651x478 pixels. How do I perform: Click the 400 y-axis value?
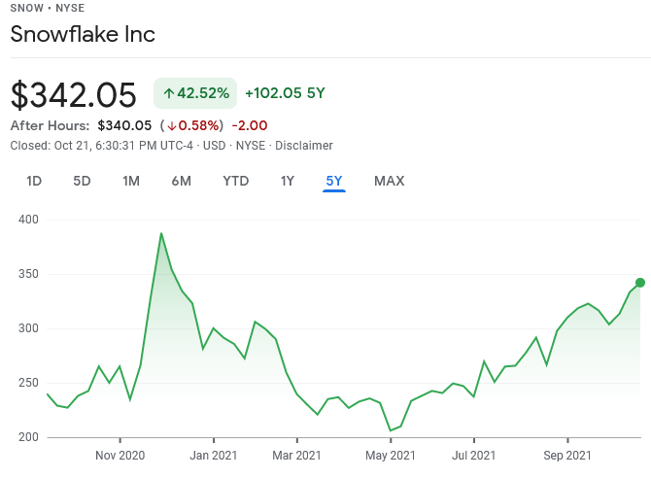[x=28, y=220]
